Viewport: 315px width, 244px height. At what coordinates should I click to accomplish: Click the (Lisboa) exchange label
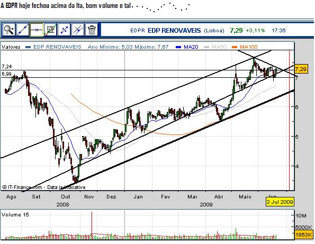pos(214,31)
